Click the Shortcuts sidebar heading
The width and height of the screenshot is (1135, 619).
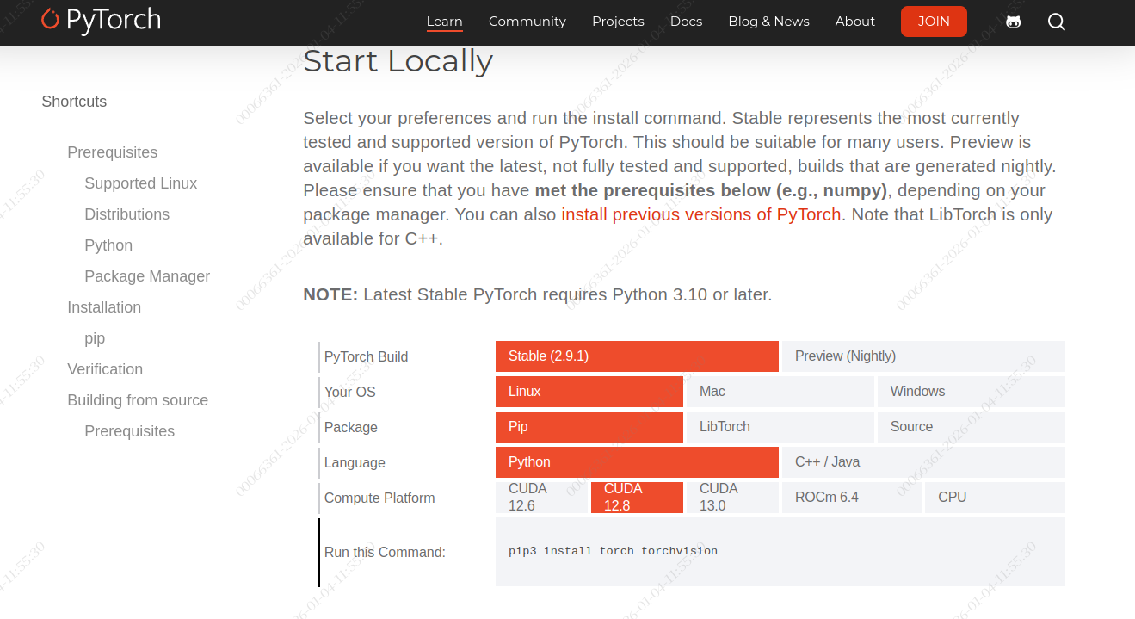[x=74, y=102]
